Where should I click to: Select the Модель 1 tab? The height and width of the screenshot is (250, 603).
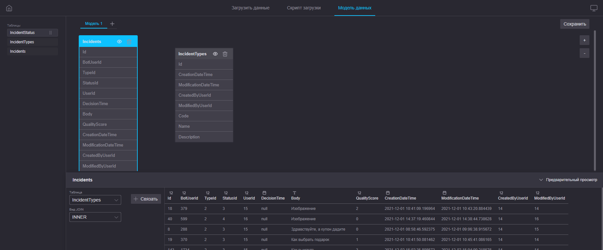(x=94, y=24)
